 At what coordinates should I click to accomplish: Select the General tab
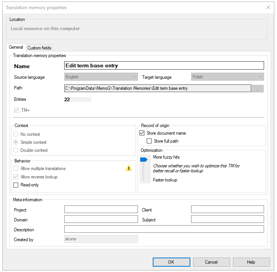(16, 48)
